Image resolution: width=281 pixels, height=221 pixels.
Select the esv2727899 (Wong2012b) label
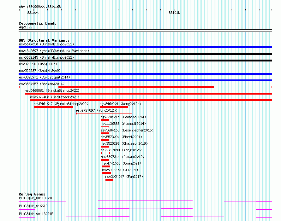tap(122, 150)
